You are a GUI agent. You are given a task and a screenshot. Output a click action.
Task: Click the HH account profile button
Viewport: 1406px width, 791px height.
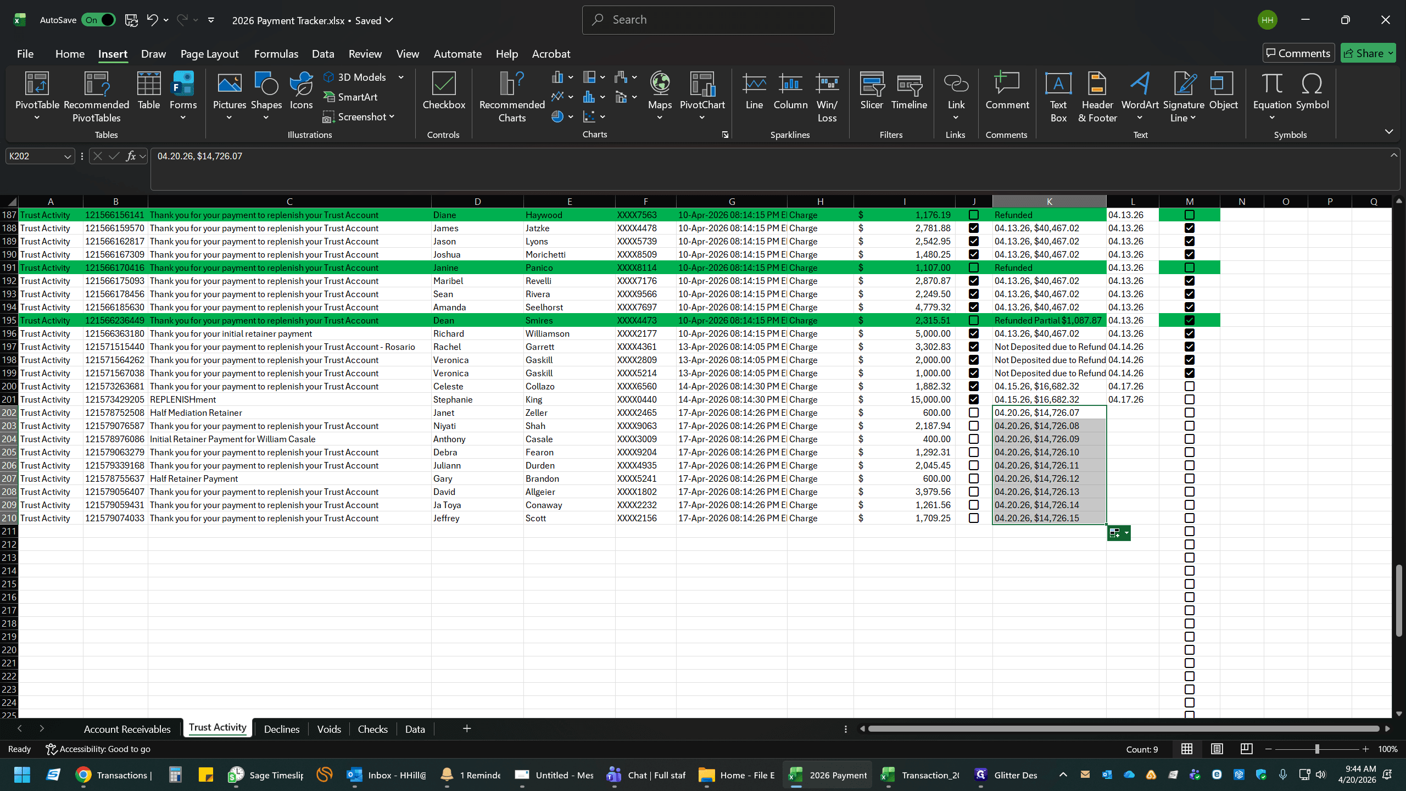click(x=1268, y=20)
